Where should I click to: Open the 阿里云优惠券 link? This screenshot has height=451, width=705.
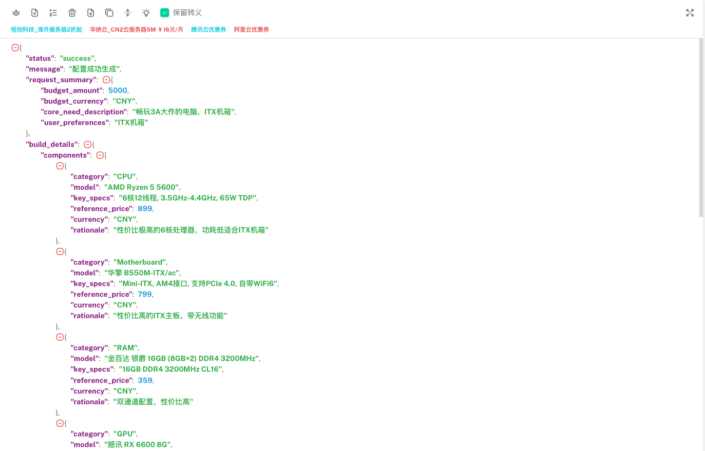click(x=251, y=30)
